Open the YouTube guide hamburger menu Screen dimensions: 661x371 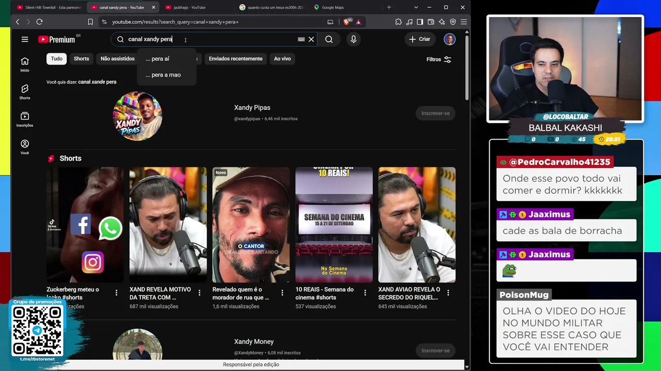[25, 39]
